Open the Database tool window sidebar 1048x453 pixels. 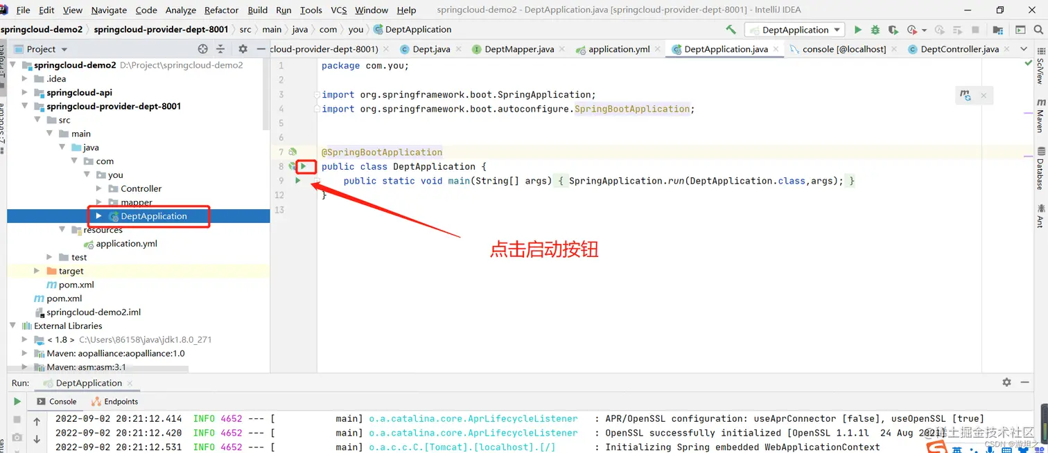coord(1040,168)
